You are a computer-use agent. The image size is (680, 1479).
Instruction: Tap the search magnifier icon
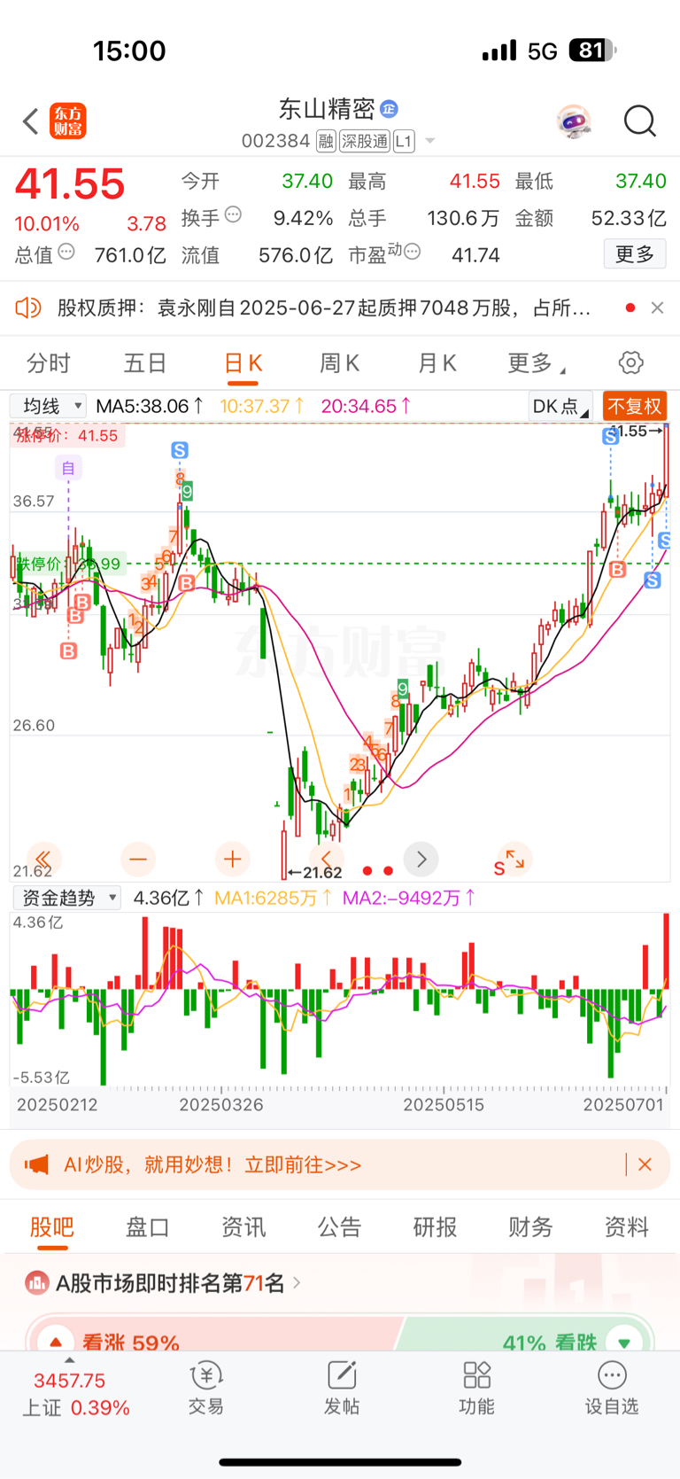[x=639, y=121]
